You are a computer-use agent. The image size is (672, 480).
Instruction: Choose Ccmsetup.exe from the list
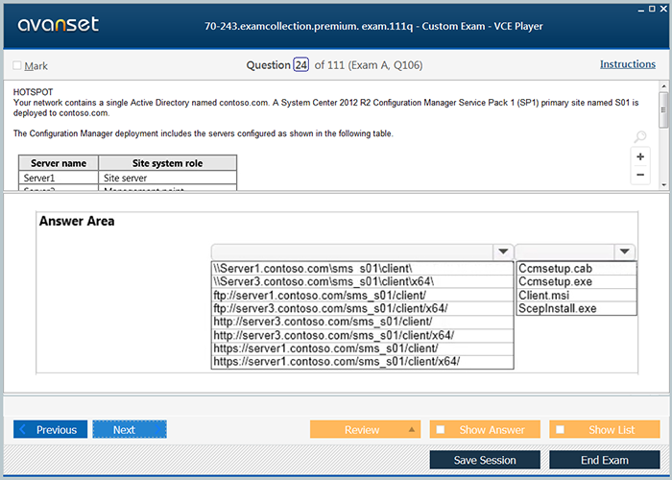pos(576,281)
